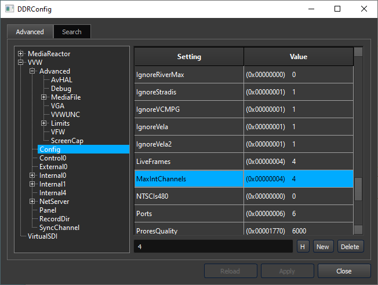Maximize the DDRConfig window
The height and width of the screenshot is (285, 378).
[337, 9]
